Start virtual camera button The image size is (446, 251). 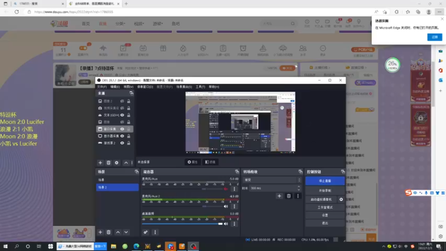point(321,200)
